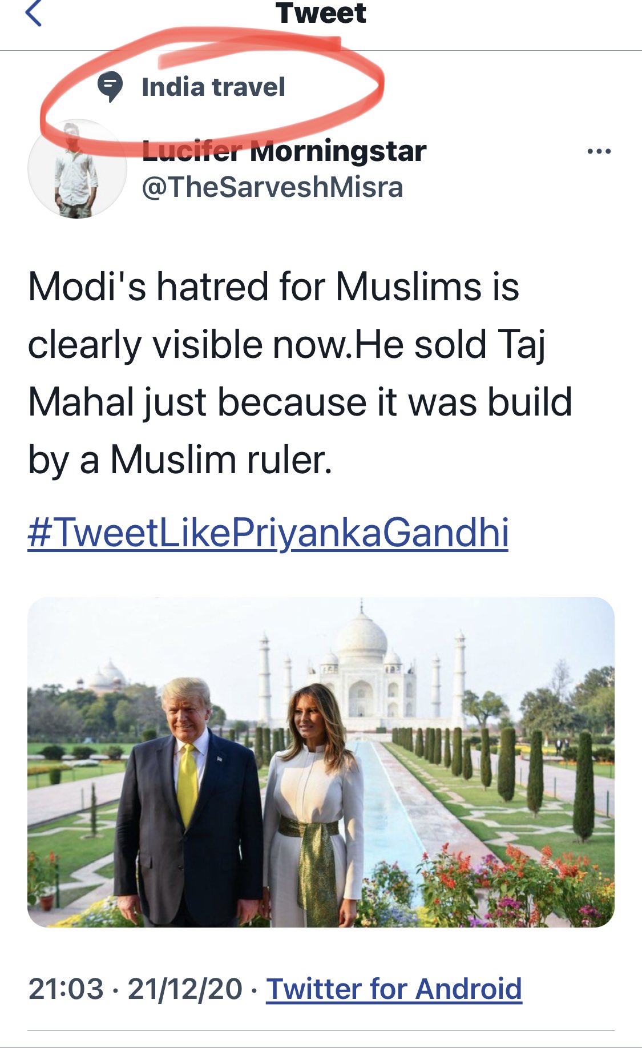This screenshot has width=642, height=1048.
Task: Click the red hand-drawn circle annotation
Action: coord(212,90)
